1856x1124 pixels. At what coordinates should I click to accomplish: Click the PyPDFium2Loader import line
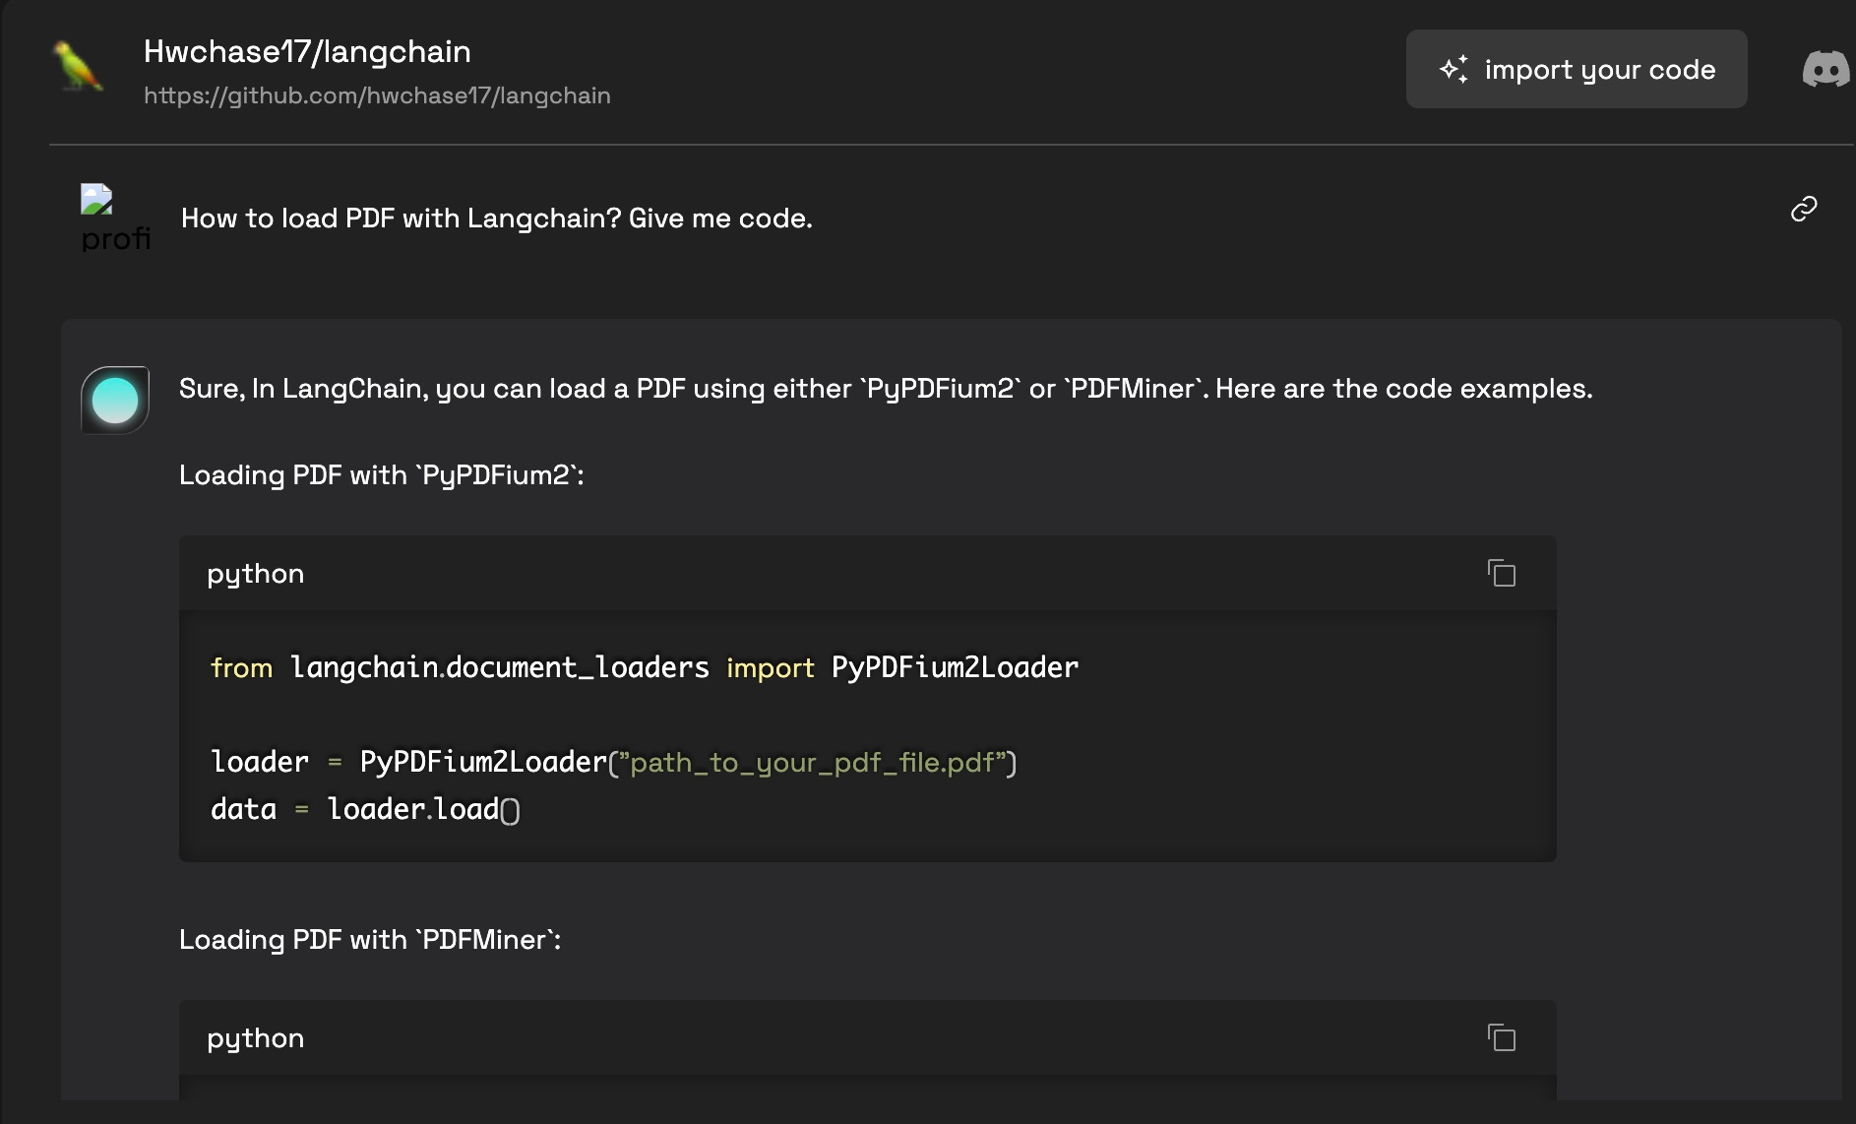click(x=644, y=666)
